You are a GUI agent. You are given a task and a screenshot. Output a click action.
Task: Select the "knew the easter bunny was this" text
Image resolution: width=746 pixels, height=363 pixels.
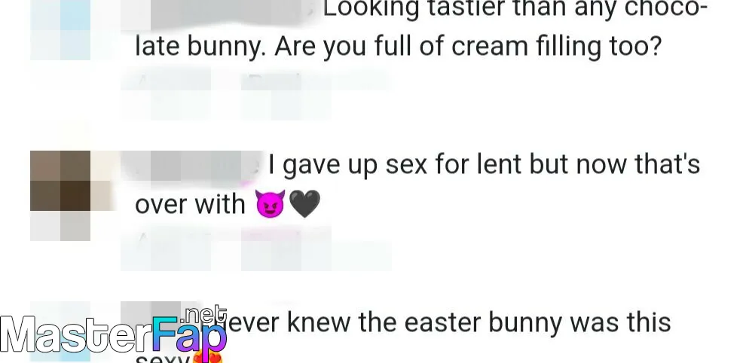click(478, 323)
